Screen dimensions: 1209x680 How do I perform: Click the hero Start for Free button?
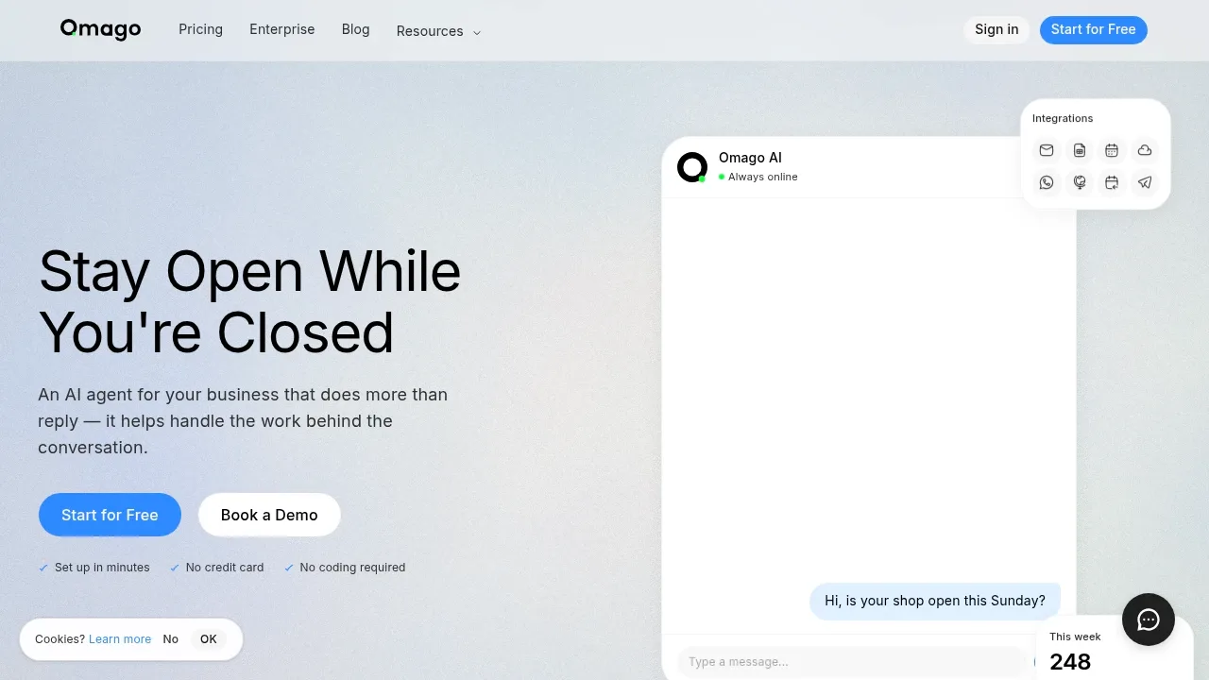click(110, 515)
